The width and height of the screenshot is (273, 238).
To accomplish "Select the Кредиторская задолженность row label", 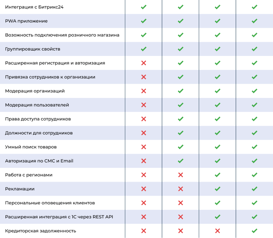I will click(x=40, y=231).
